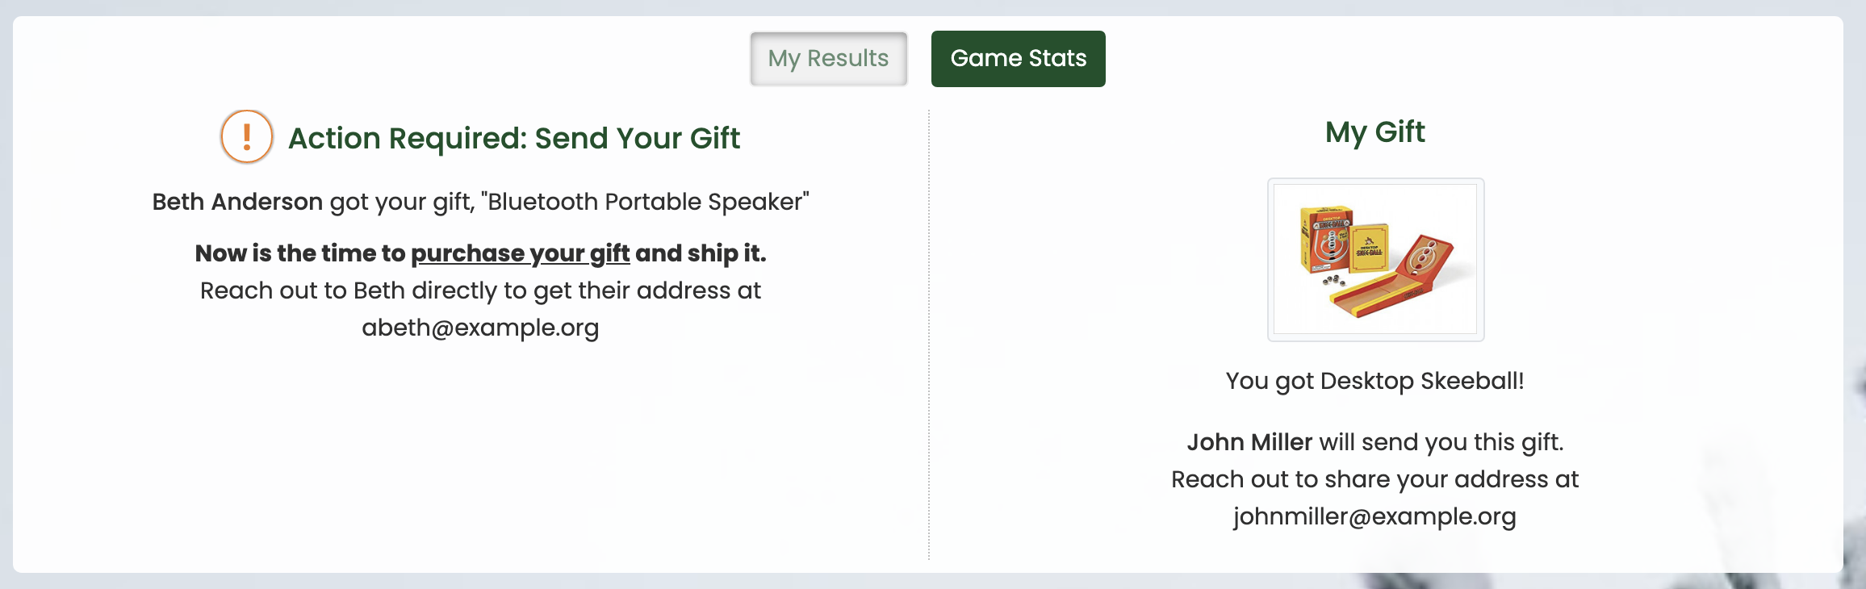The width and height of the screenshot is (1866, 589).
Task: Click the 'Now is the time to' bold text
Action: coord(300,253)
